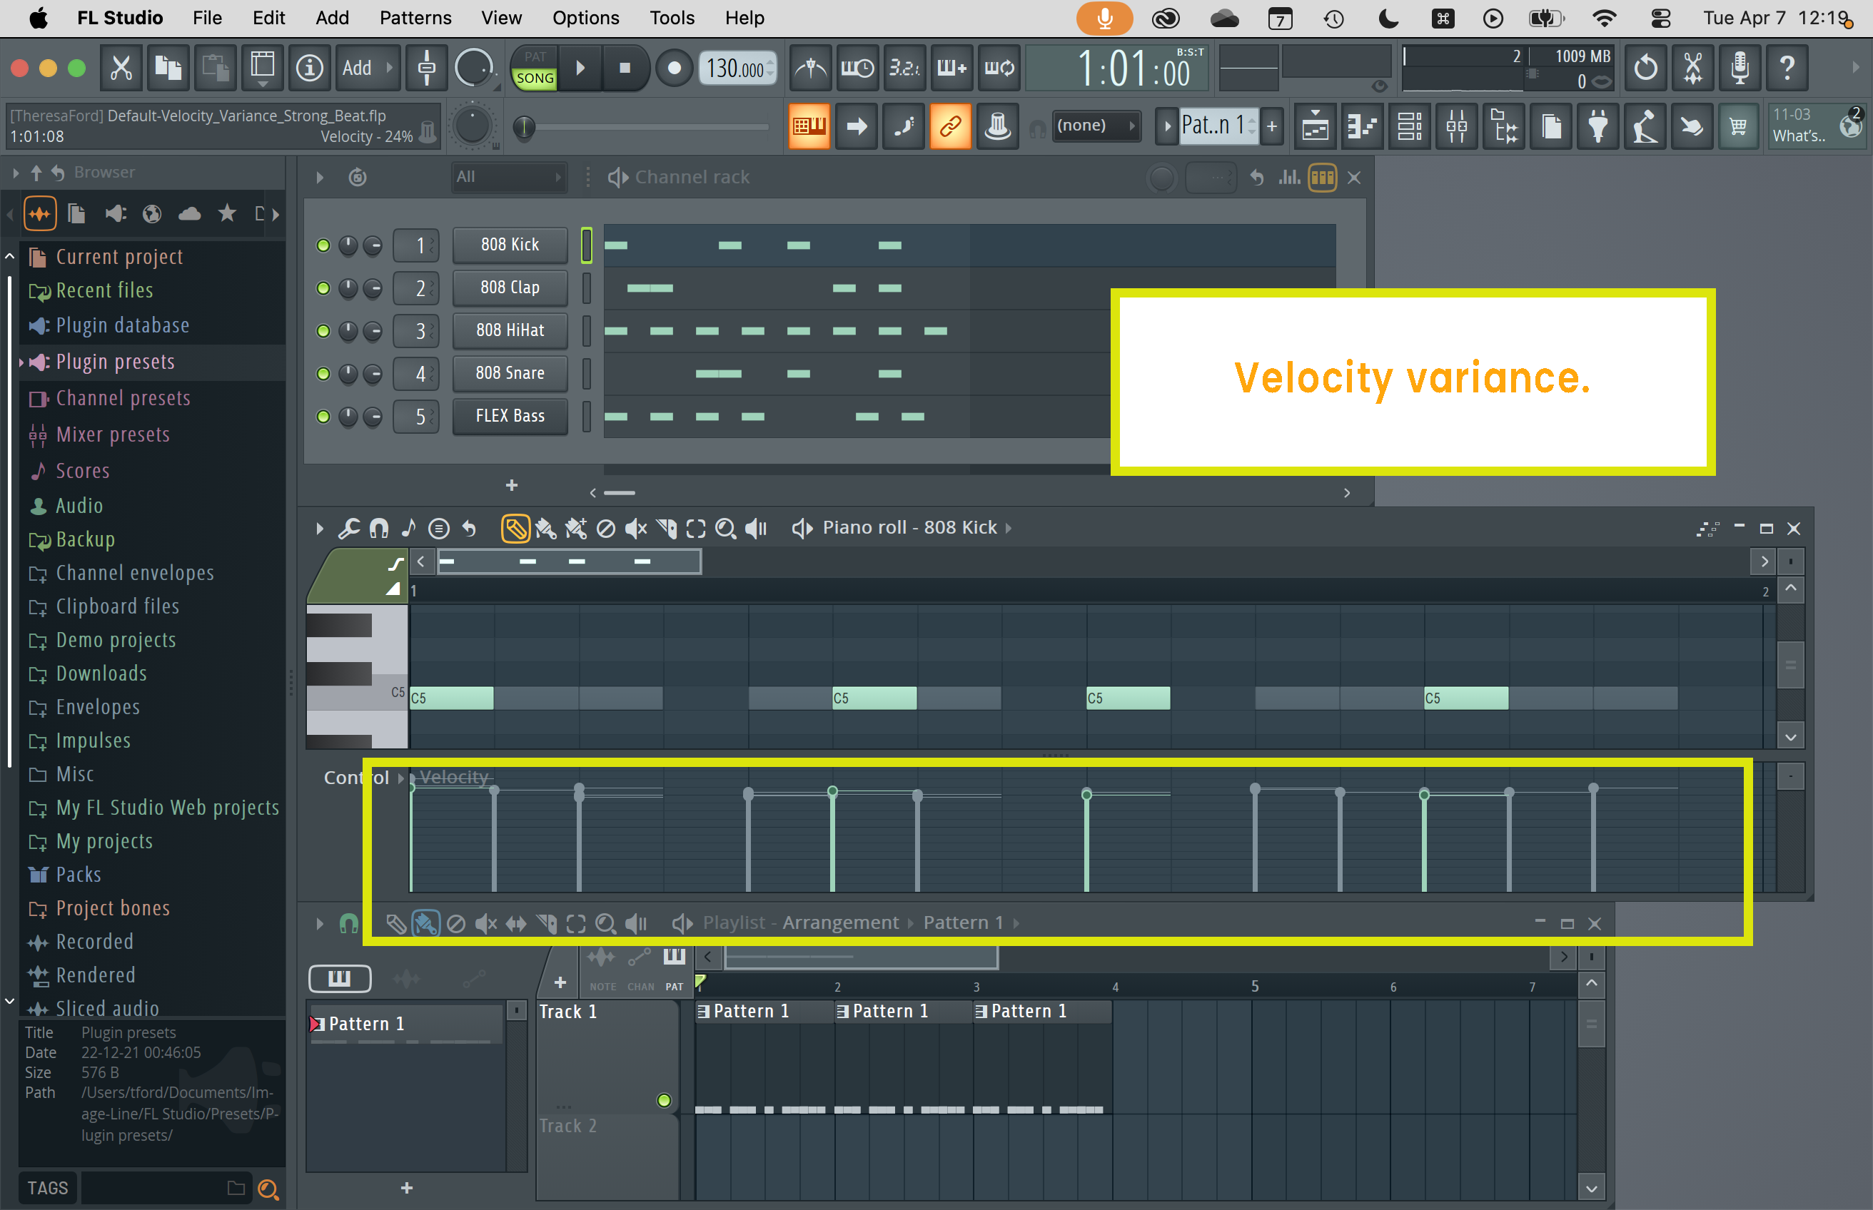Open the Add menu
Viewport: 1873px width, 1210px height.
tap(332, 18)
